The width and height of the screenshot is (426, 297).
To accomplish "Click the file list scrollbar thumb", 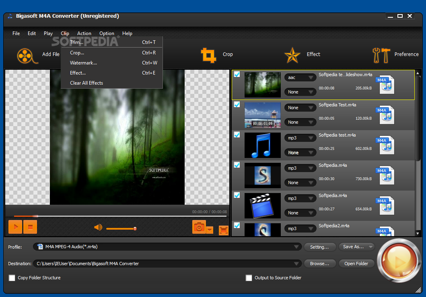I will pos(418,118).
